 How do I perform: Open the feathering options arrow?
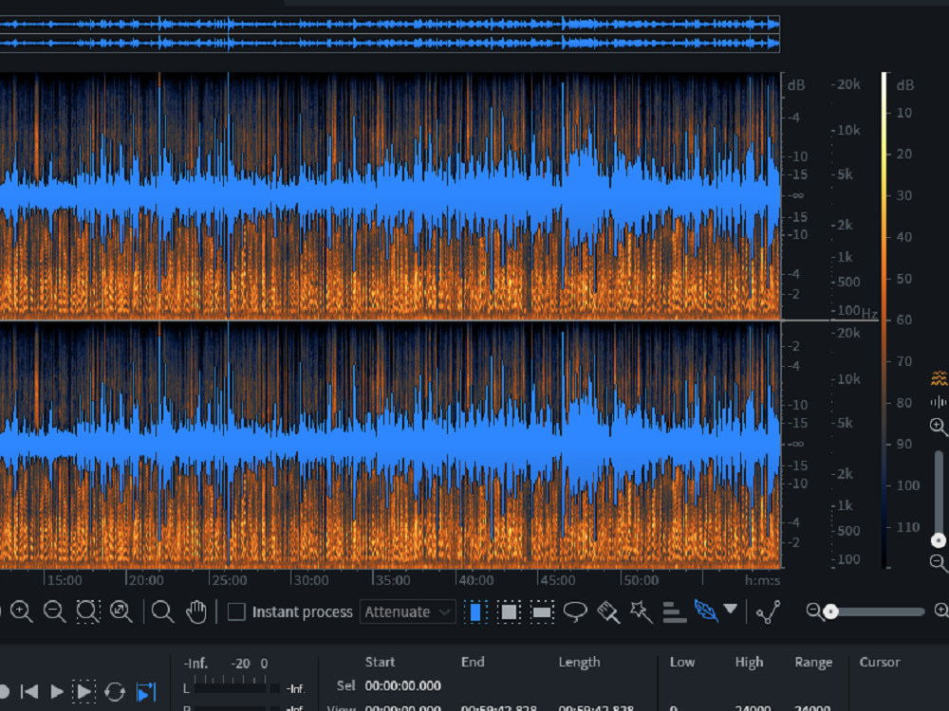point(731,609)
